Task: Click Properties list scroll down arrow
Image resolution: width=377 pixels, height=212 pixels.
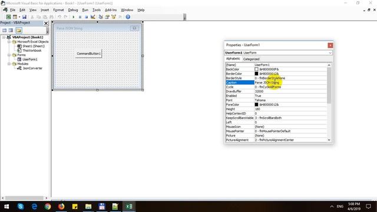Action: [329, 140]
